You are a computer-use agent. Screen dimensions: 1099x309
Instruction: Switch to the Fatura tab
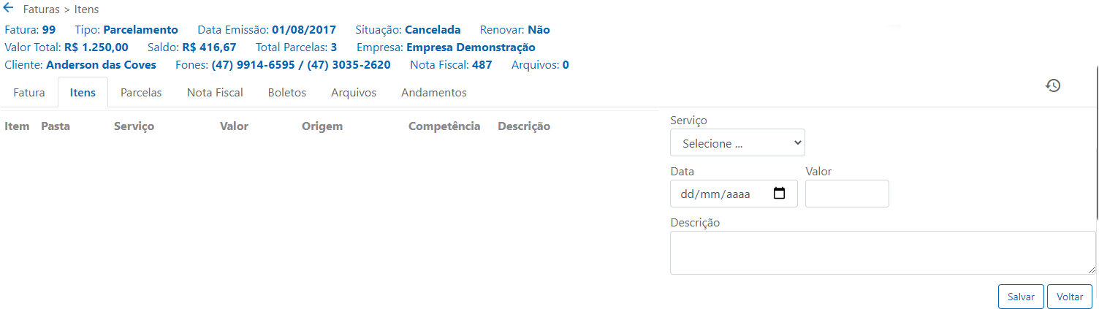29,93
